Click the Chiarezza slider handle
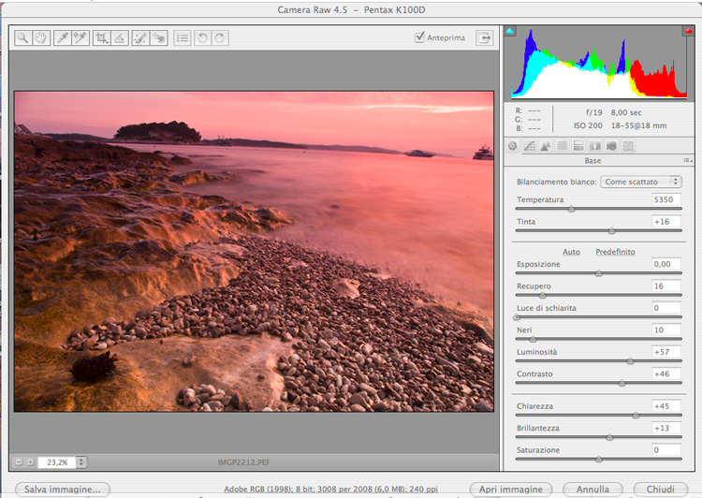The height and width of the screenshot is (498, 702). tap(636, 415)
